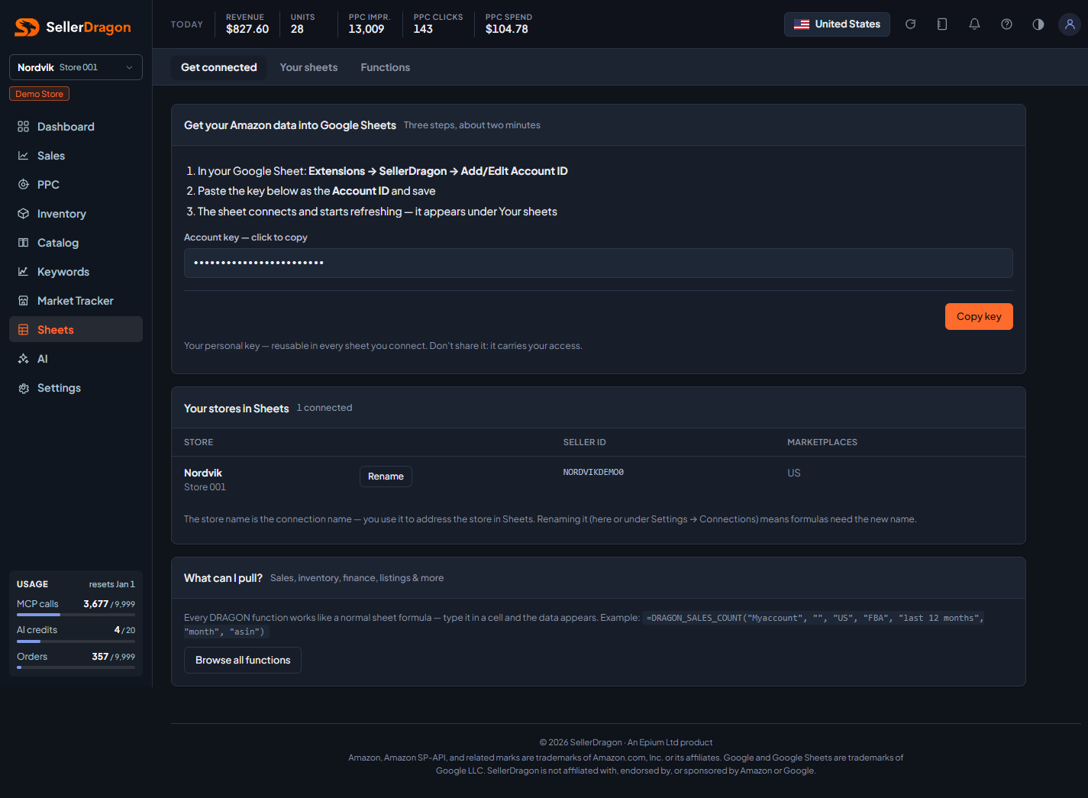
Task: Click the Demo Store badge
Action: (39, 94)
